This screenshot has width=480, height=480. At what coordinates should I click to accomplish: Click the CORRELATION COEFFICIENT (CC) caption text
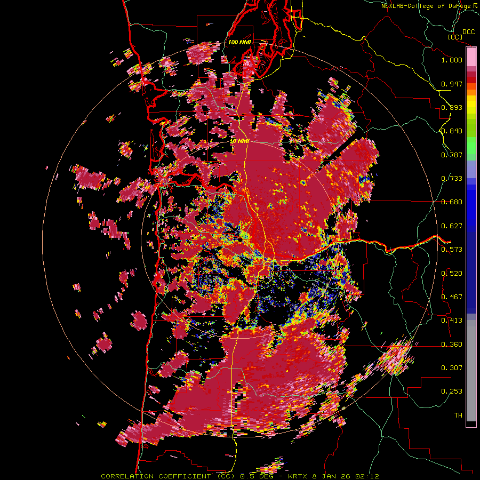click(168, 476)
